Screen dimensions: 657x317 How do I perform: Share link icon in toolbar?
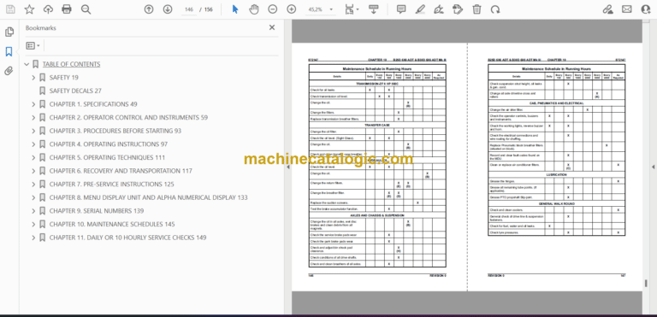click(x=608, y=9)
